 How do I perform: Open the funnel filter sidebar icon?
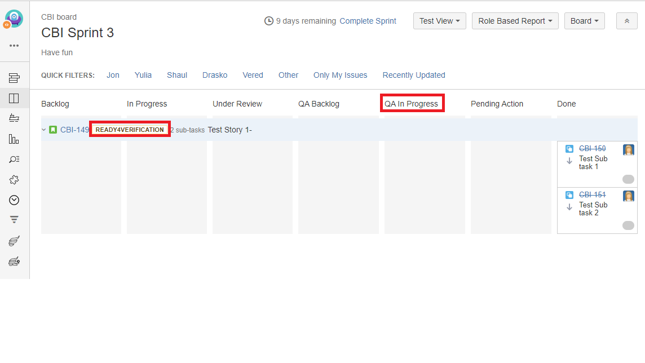[14, 219]
